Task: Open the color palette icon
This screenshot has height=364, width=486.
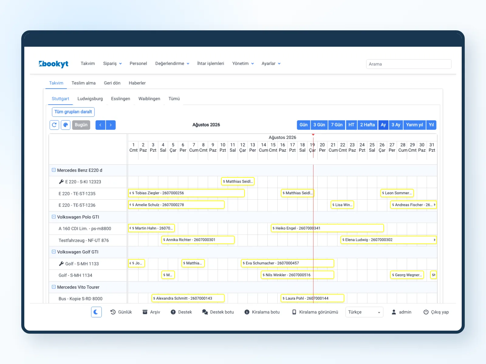Action: (x=66, y=125)
